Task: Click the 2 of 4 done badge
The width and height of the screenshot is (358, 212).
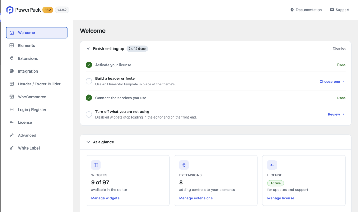Action: tap(137, 49)
